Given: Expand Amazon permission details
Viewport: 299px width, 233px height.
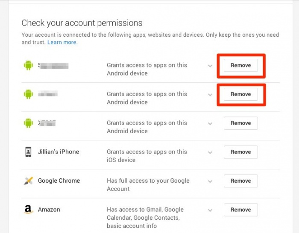Looking at the screenshot, I should 210,210.
